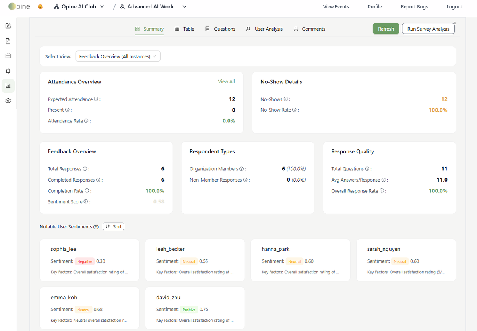Click the info icon next to No-Shows
The width and height of the screenshot is (477, 331).
click(286, 99)
